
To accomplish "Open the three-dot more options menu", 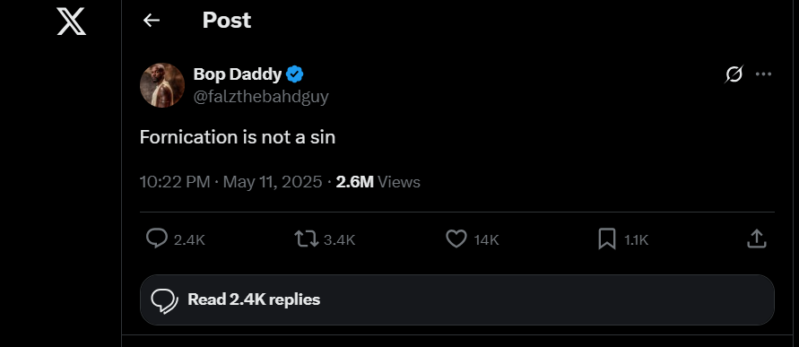I will (763, 74).
